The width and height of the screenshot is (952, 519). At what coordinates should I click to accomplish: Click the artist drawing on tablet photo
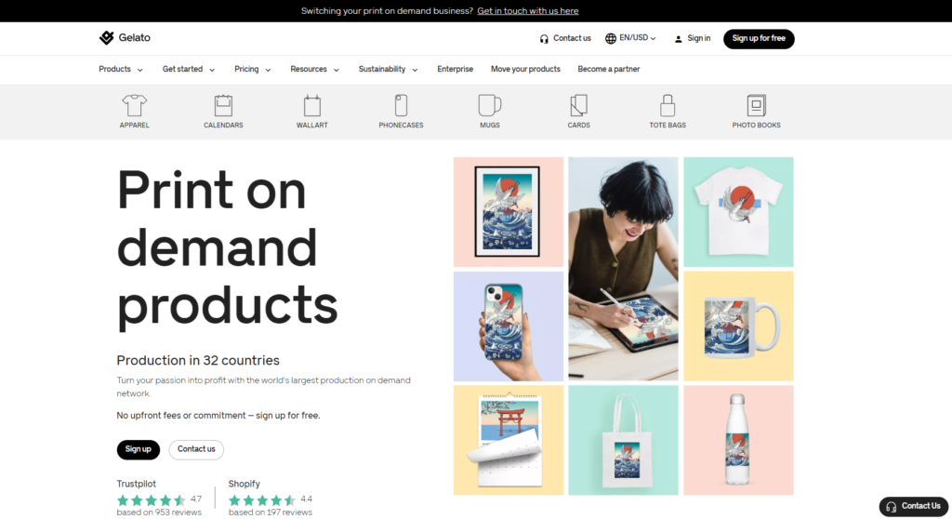click(x=623, y=269)
